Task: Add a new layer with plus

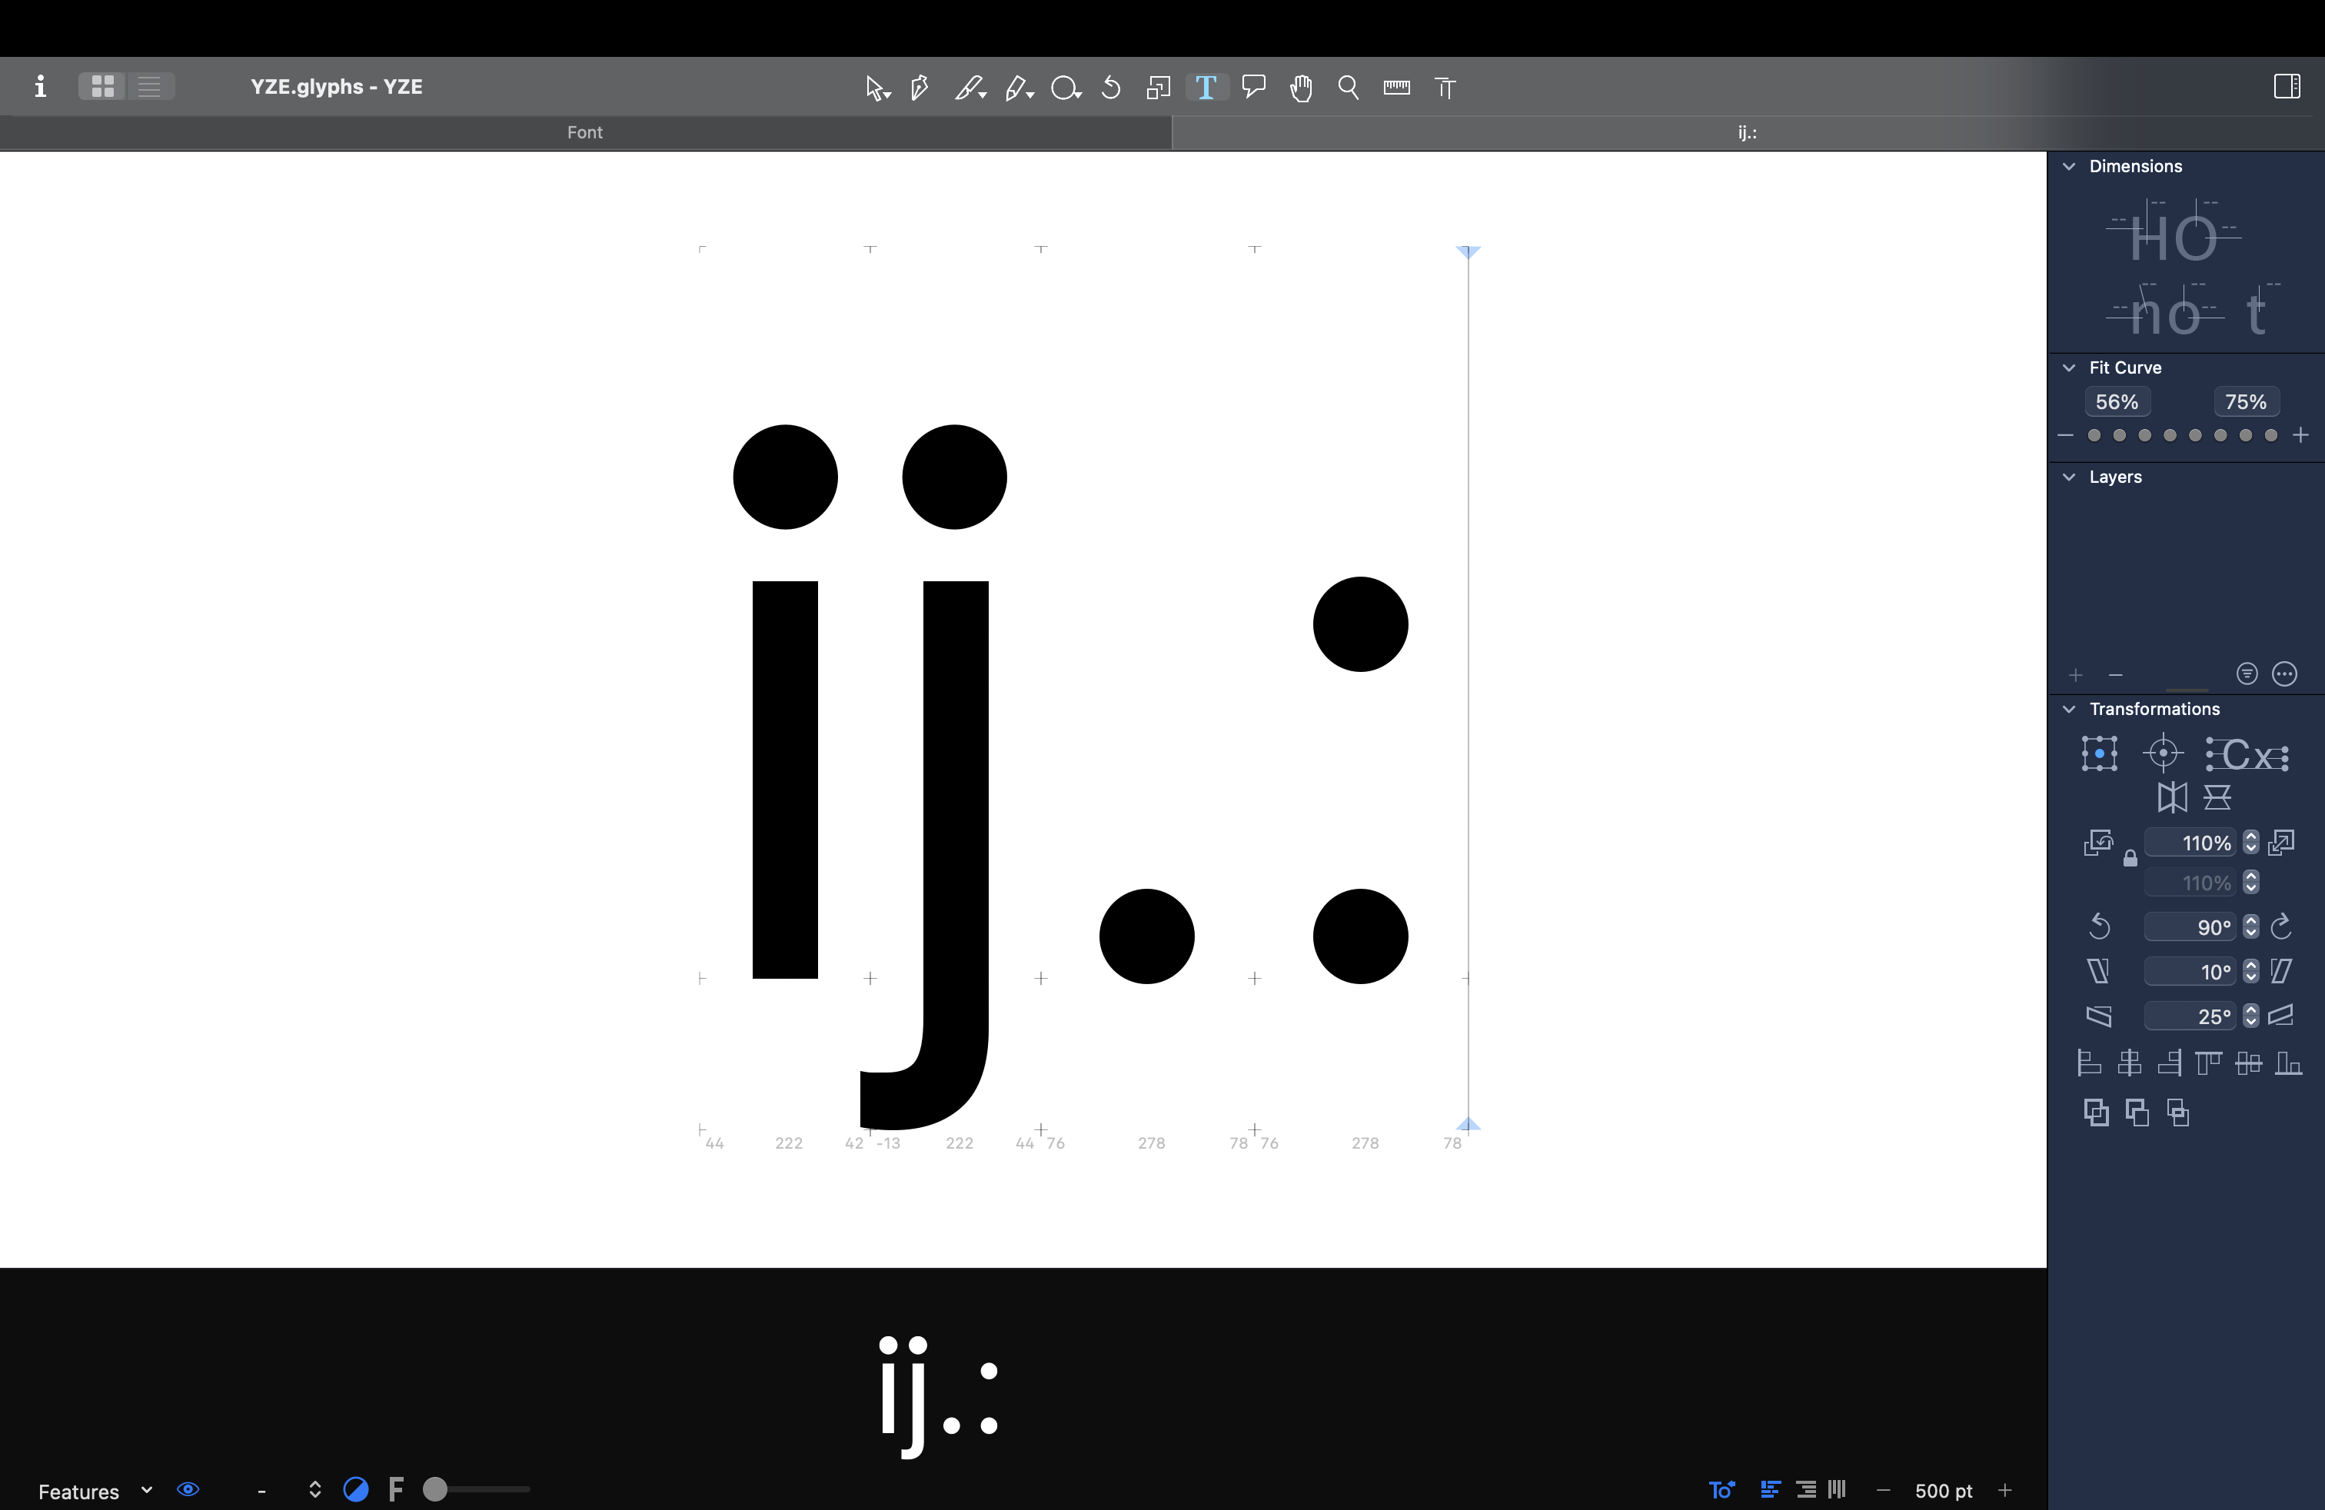Action: [x=2076, y=675]
